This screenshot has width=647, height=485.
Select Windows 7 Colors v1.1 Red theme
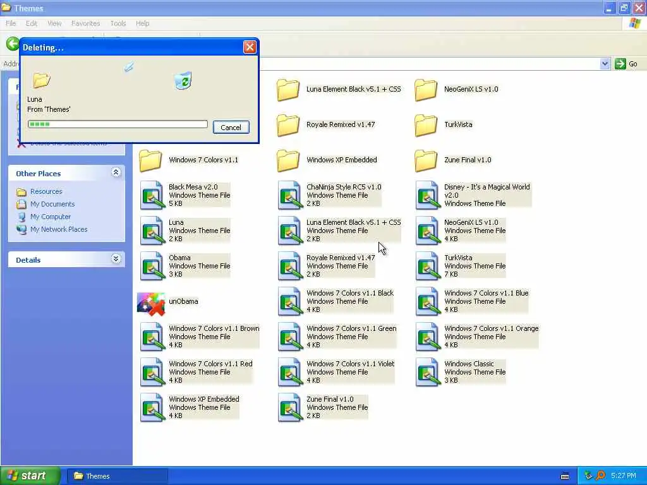pyautogui.click(x=196, y=373)
